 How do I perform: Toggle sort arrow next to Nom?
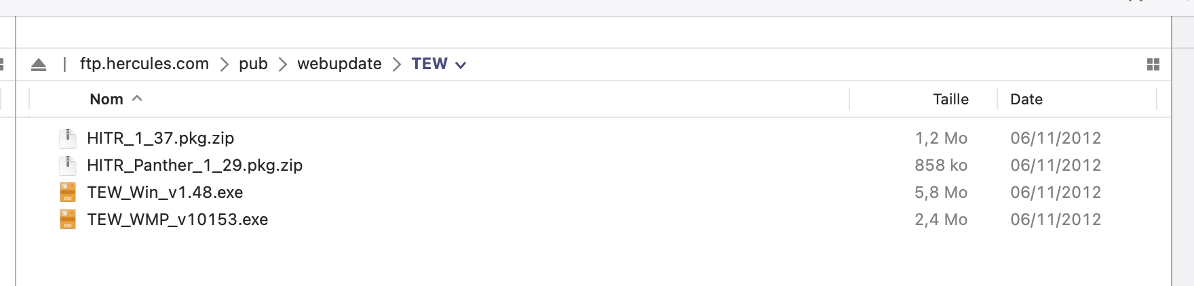point(137,98)
